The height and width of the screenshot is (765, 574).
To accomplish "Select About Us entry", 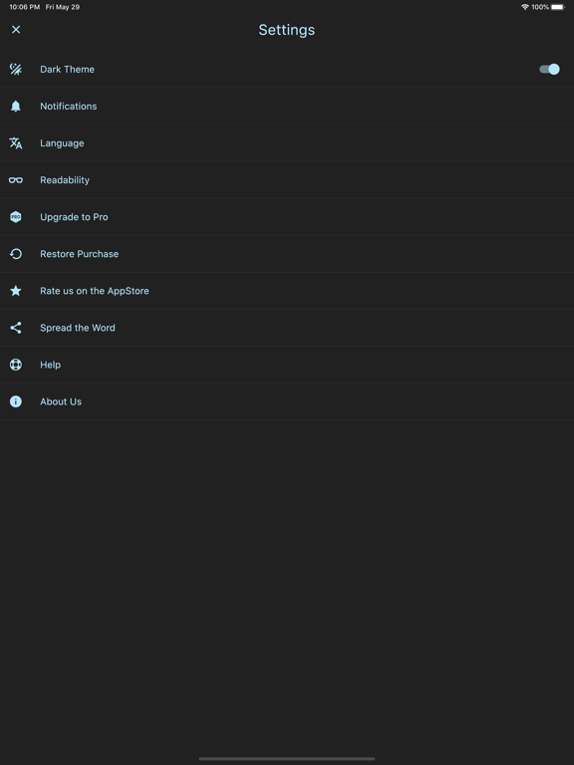I will (287, 401).
